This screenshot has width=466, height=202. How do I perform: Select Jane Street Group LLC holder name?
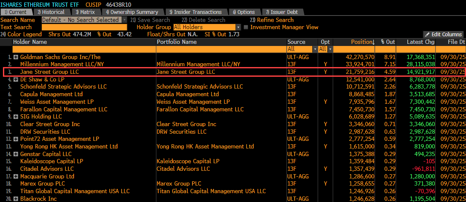50,72
